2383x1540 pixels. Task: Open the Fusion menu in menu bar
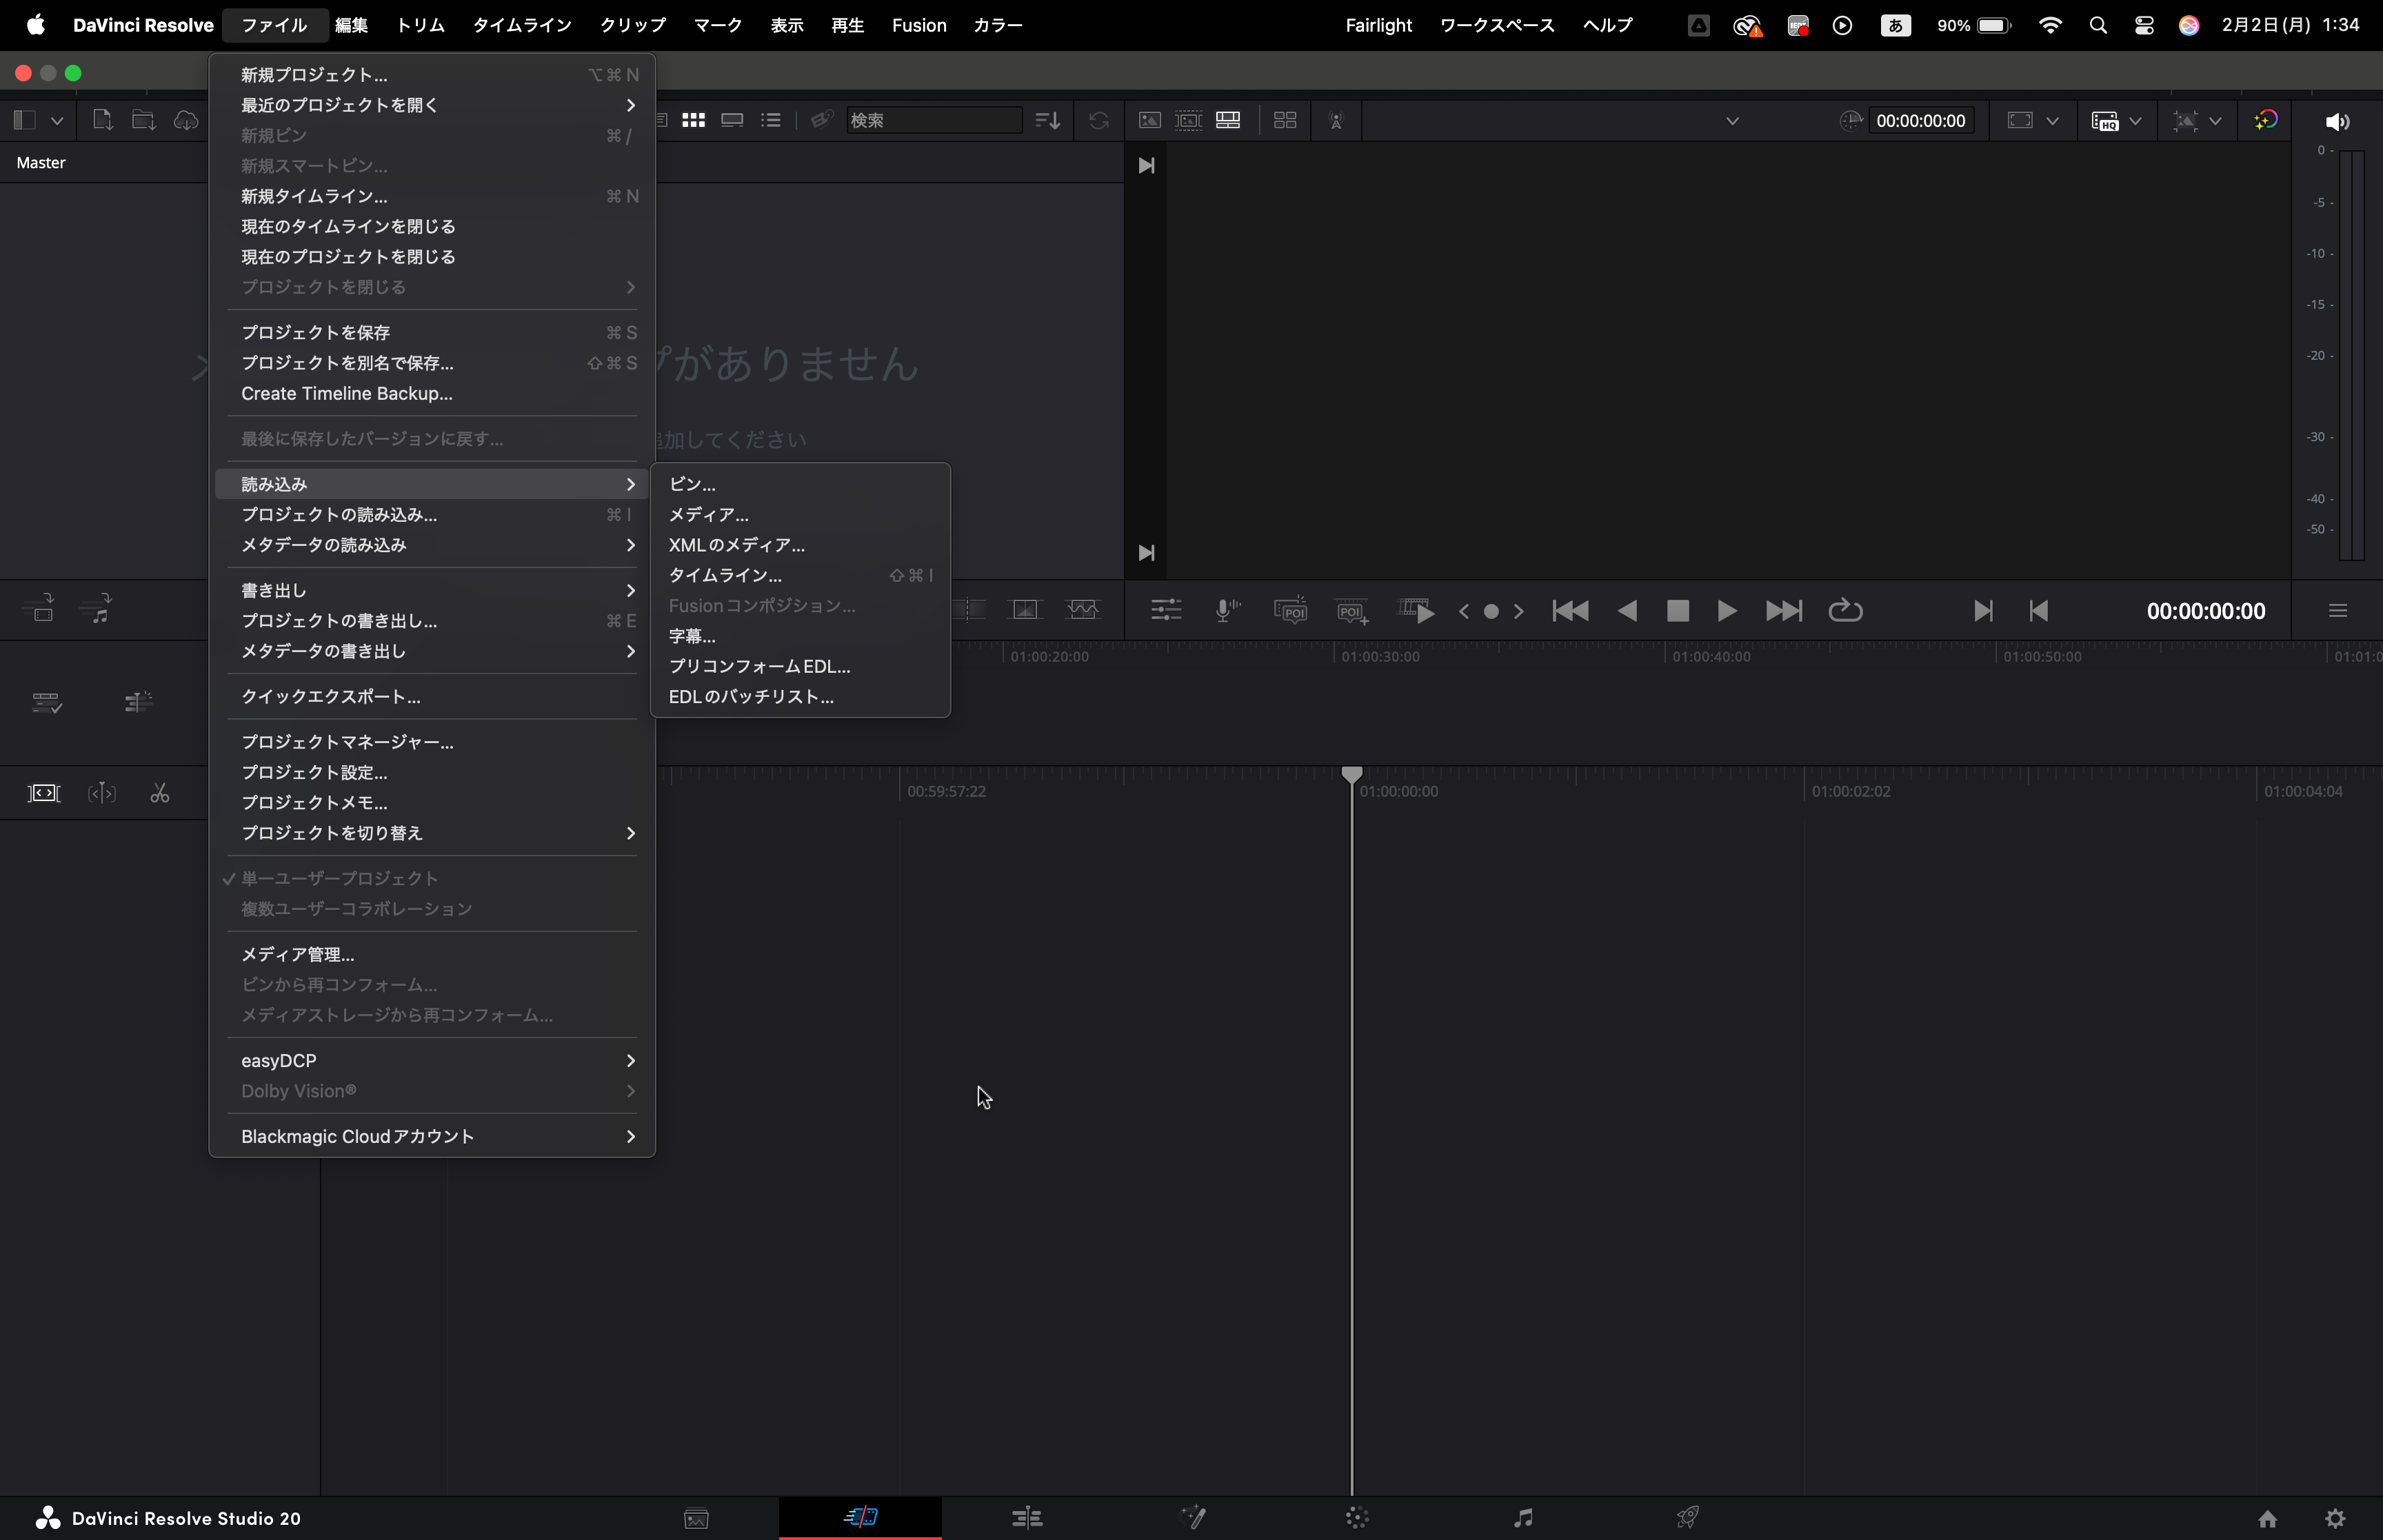click(x=918, y=25)
